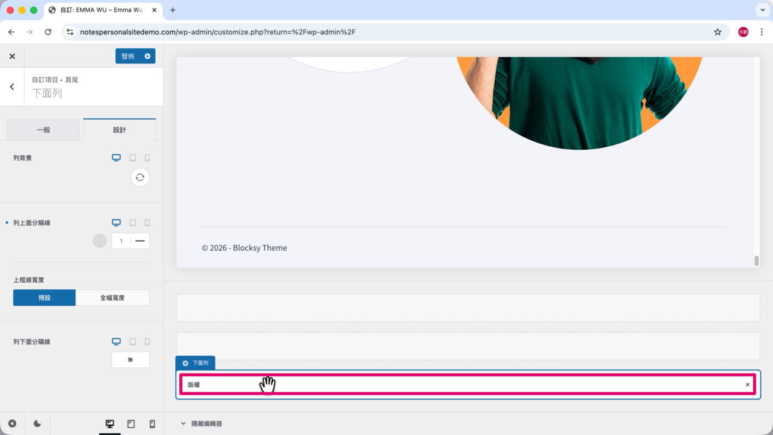Open top divider line style dropdown
The height and width of the screenshot is (435, 773).
pos(140,241)
